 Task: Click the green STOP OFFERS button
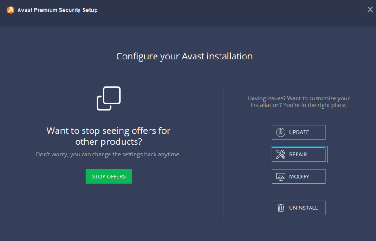(x=109, y=176)
